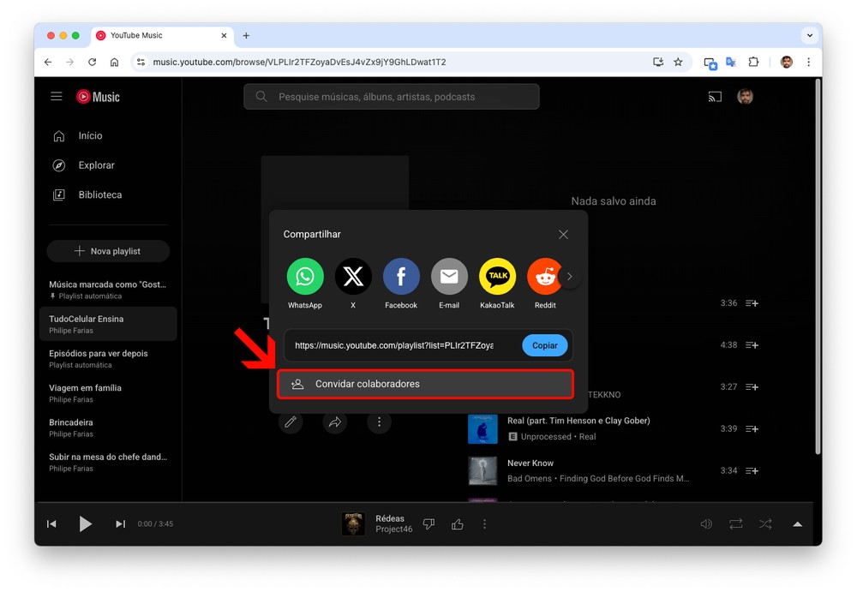Select Convidar colaboradores option
857x592 pixels.
click(425, 384)
